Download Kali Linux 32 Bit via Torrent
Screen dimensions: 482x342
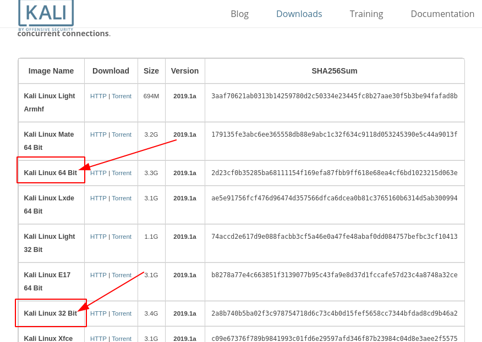tap(122, 313)
